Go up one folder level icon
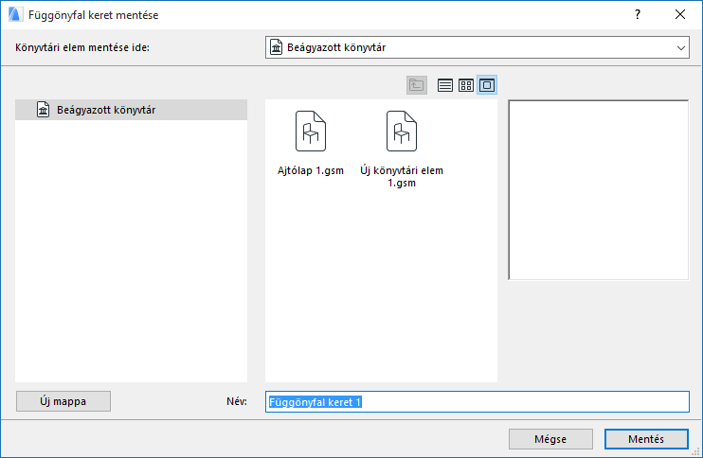Screen dimensions: 703x458 pos(417,85)
